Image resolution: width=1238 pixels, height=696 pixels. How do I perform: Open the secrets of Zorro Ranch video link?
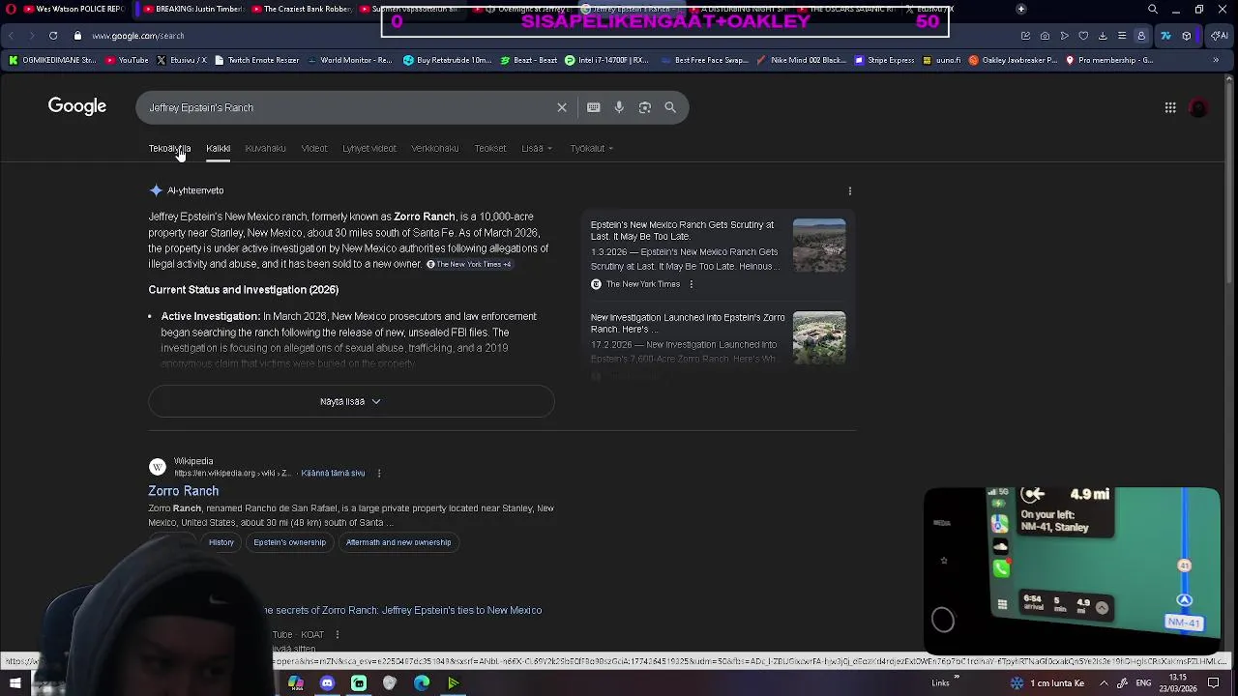[402, 610]
